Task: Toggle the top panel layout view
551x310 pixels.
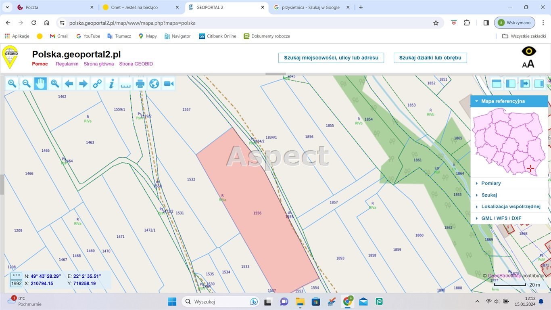Action: (497, 84)
